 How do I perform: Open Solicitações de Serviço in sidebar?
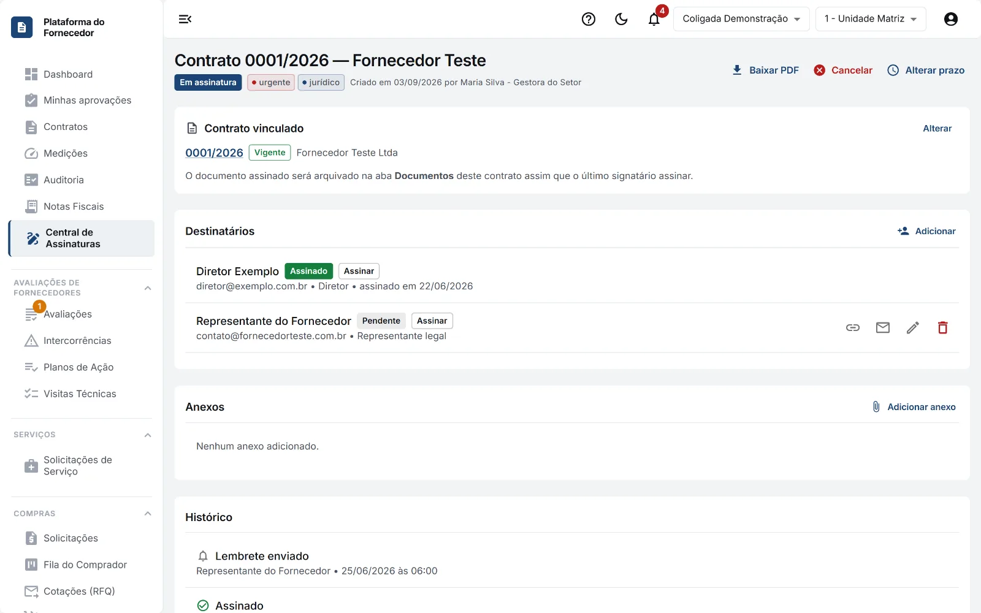tap(82, 466)
